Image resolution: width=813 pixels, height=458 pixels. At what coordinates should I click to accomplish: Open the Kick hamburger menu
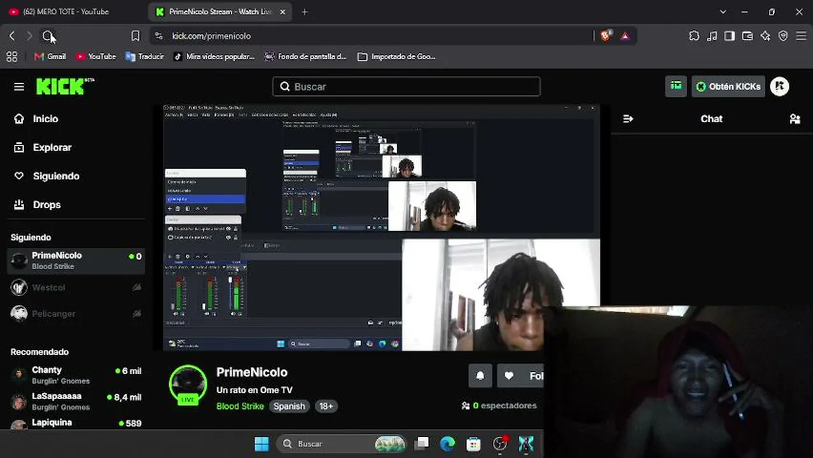point(19,87)
